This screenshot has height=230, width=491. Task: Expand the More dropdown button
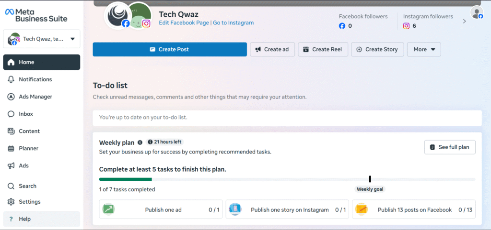(424, 49)
